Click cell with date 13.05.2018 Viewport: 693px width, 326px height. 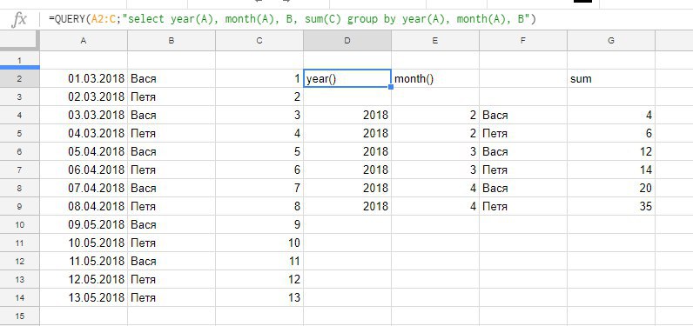click(84, 298)
